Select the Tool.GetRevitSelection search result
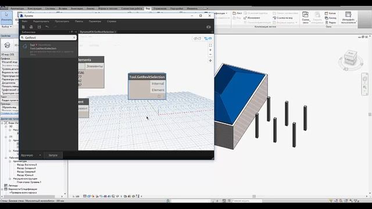Image resolution: width=372 pixels, height=209 pixels. tap(48, 49)
